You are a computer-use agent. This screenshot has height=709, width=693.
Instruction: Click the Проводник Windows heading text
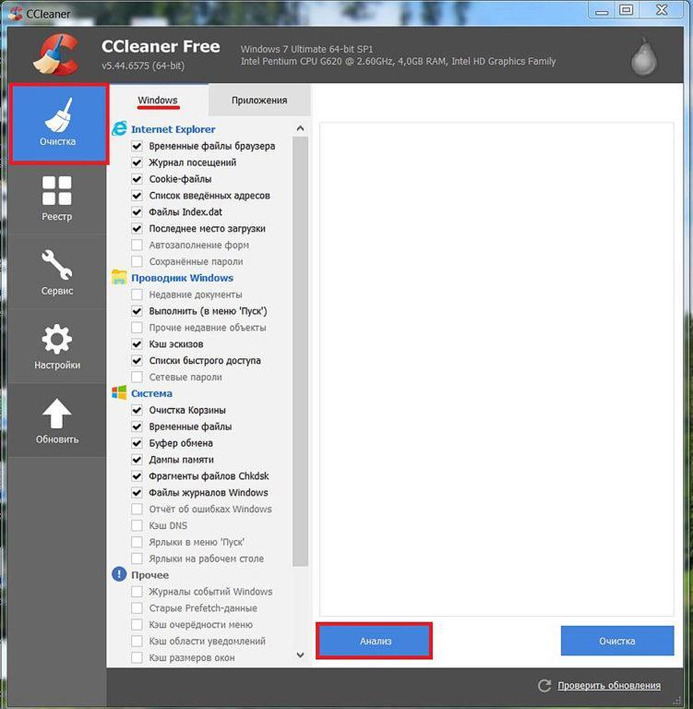pyautogui.click(x=182, y=278)
